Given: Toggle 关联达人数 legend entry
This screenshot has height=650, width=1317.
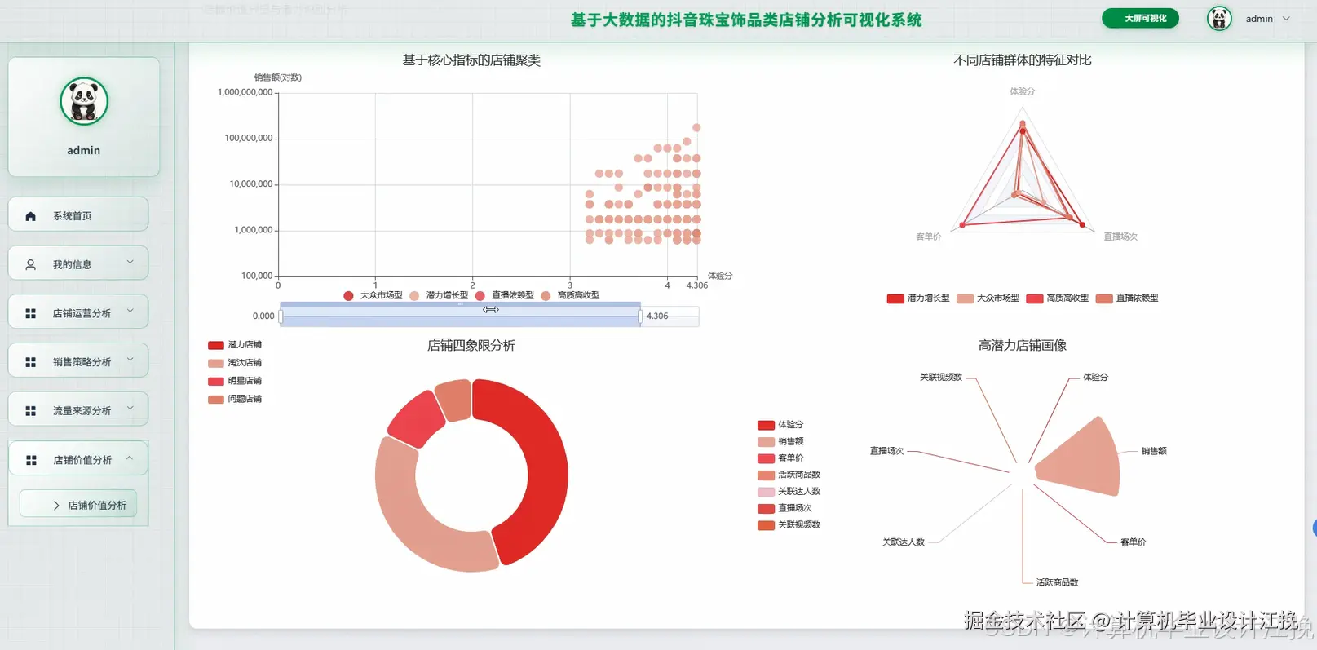Looking at the screenshot, I should 789,492.
